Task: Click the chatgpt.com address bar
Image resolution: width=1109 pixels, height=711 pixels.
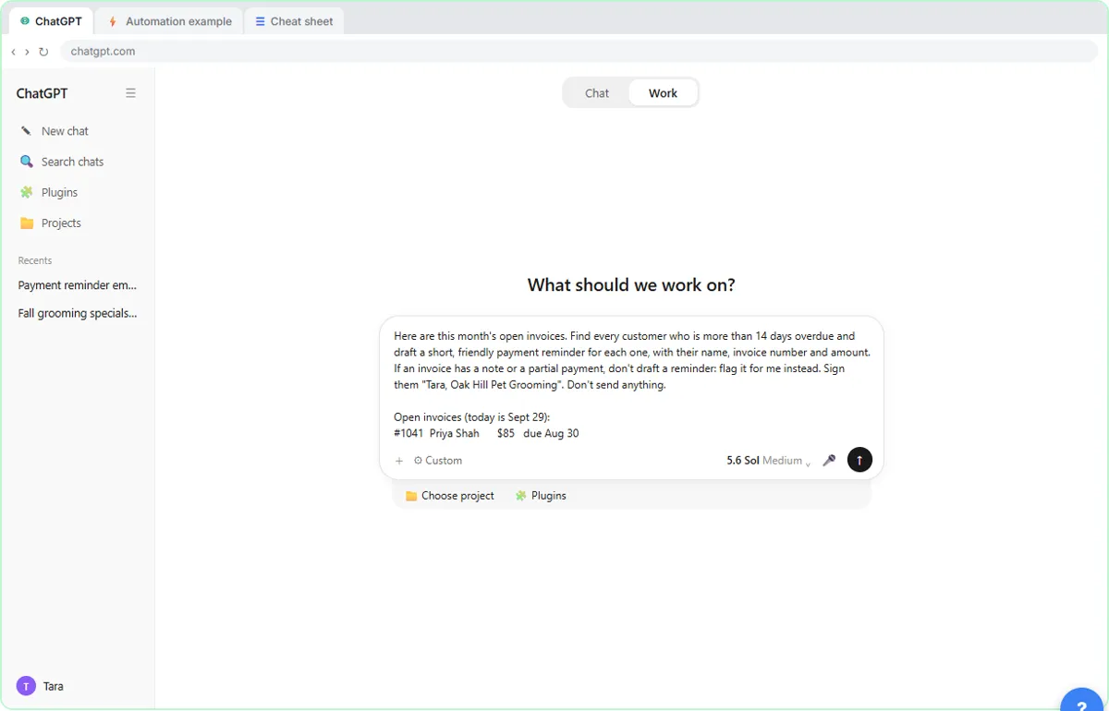Action: pos(579,52)
